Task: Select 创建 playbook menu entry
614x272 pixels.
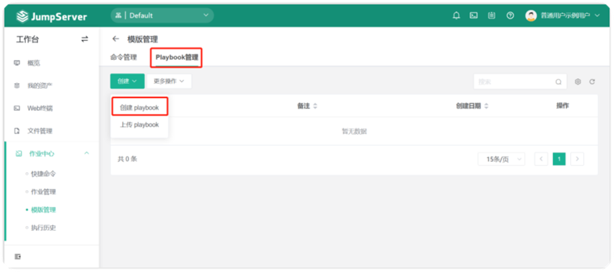Action: (x=139, y=108)
